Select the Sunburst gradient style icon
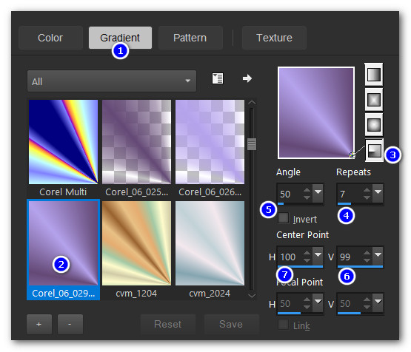Viewport: 411px width, 352px height. coord(374,125)
